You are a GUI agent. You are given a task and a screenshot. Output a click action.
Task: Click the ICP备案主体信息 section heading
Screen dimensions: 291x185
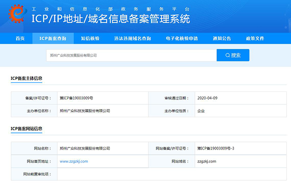click(x=26, y=78)
